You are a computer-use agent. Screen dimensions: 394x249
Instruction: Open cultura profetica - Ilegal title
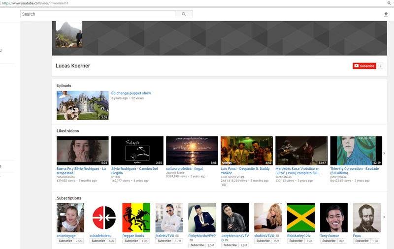[184, 169]
